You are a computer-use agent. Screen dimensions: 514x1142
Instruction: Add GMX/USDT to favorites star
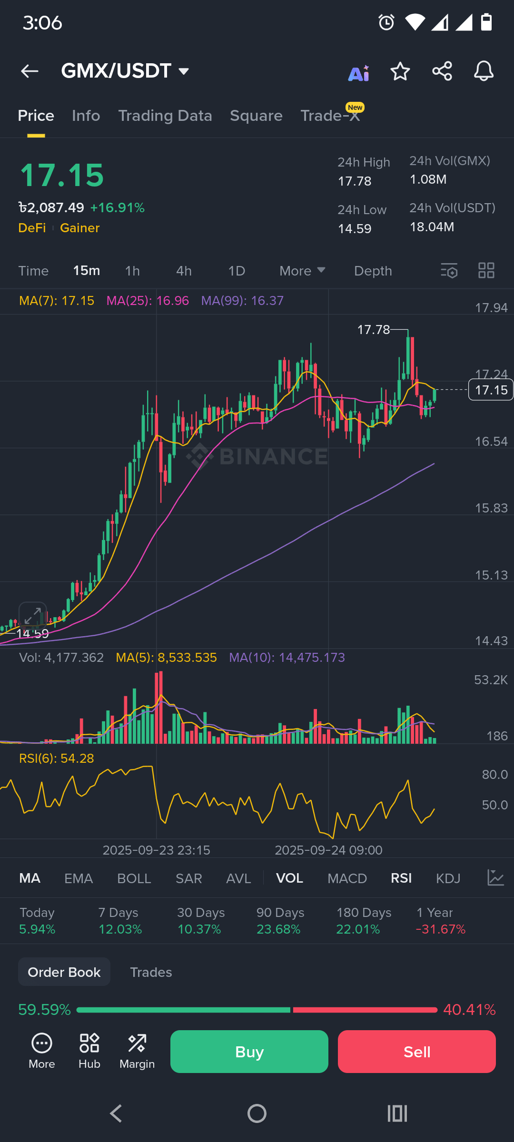point(400,71)
